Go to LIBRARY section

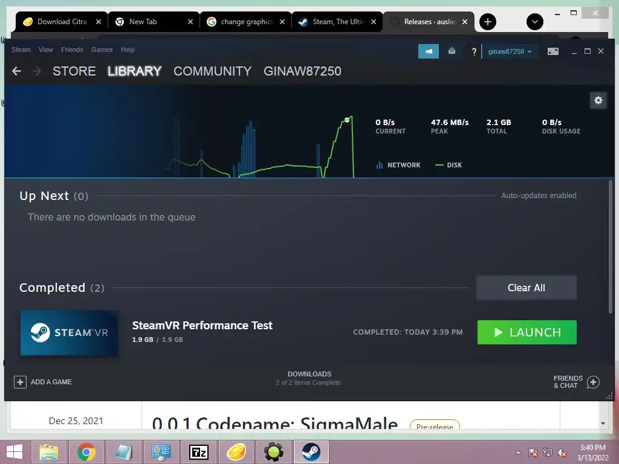(134, 71)
